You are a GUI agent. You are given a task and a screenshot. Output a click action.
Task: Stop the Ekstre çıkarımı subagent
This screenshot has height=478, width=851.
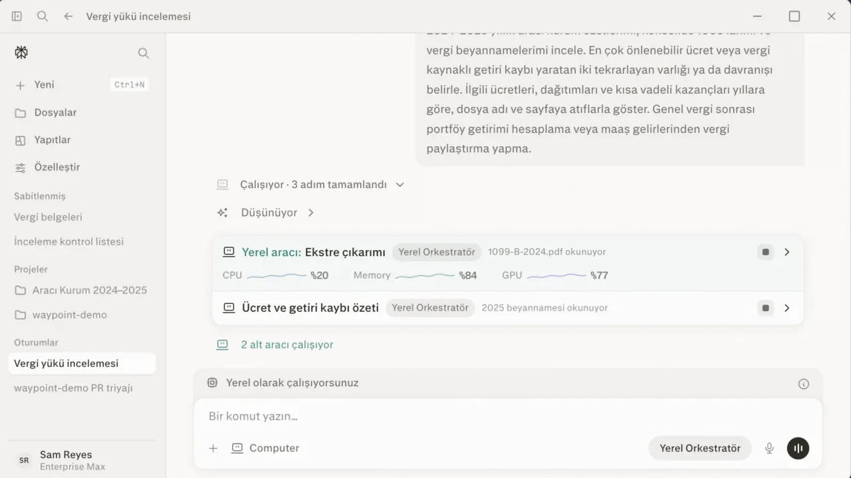[766, 252]
